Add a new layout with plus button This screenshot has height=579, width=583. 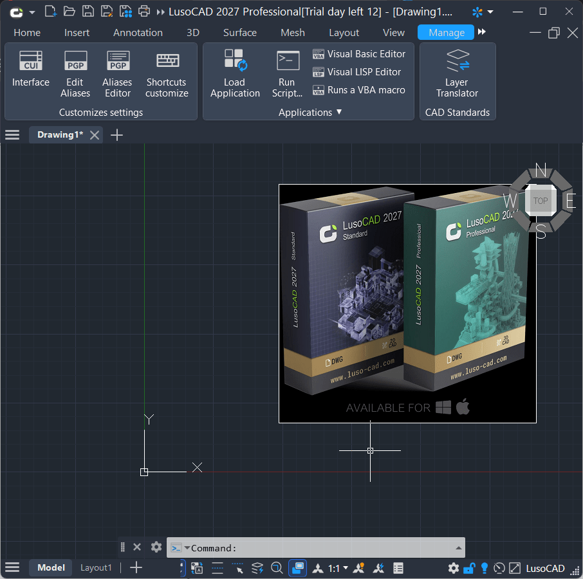pyautogui.click(x=136, y=567)
